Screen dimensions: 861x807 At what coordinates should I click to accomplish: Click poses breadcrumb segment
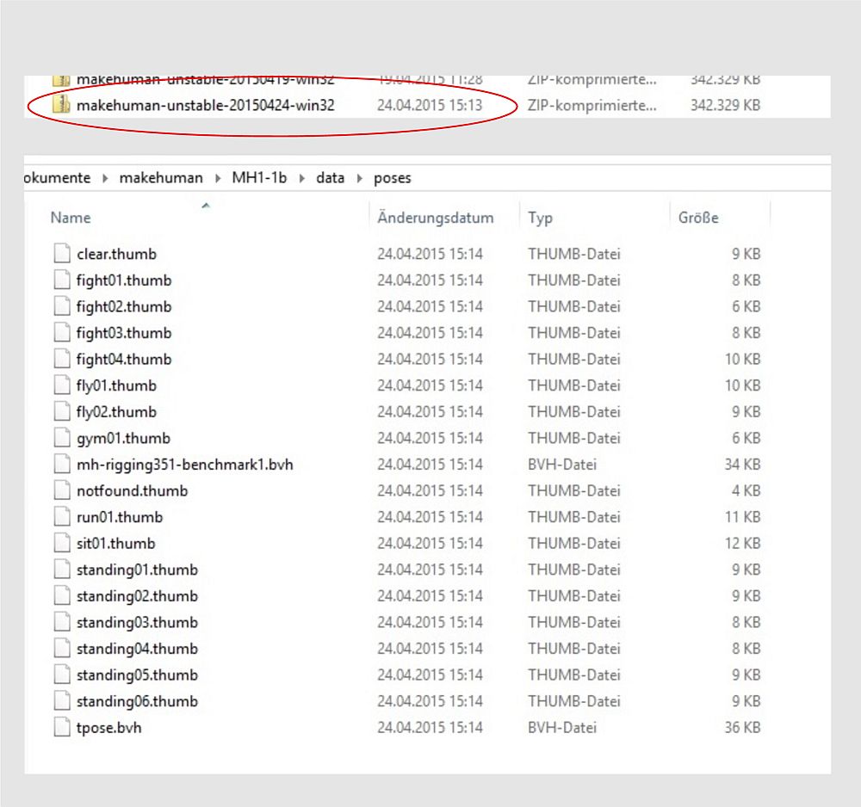tap(392, 179)
